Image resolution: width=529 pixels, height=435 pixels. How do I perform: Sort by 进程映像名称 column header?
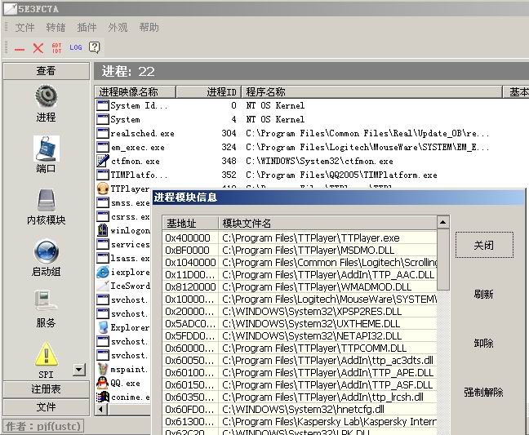pos(135,91)
